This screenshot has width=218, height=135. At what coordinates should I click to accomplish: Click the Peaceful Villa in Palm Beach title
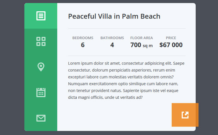[114, 16]
